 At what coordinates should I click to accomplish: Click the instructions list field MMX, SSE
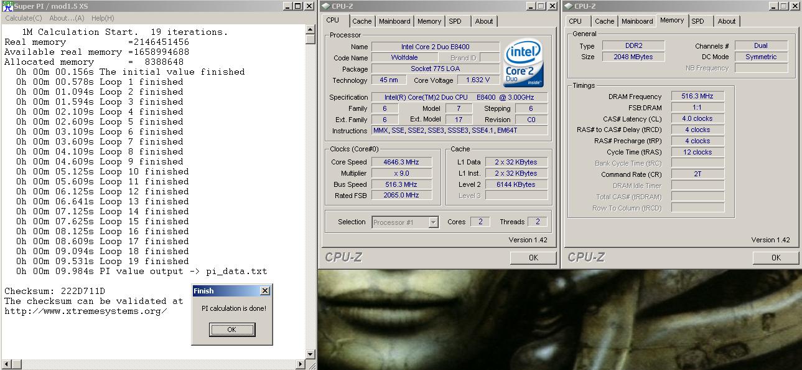(460, 131)
